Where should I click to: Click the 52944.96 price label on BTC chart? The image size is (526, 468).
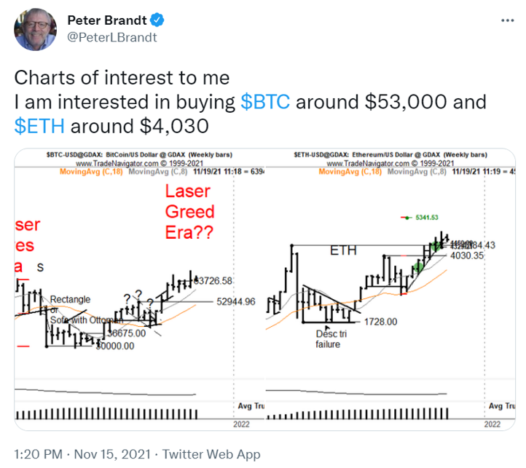click(x=236, y=302)
